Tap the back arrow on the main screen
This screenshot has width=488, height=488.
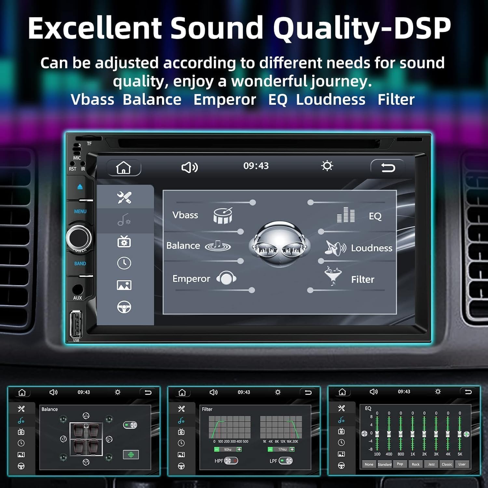(387, 168)
